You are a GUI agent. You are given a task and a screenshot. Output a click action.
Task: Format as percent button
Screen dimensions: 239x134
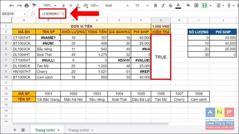coord(71,6)
